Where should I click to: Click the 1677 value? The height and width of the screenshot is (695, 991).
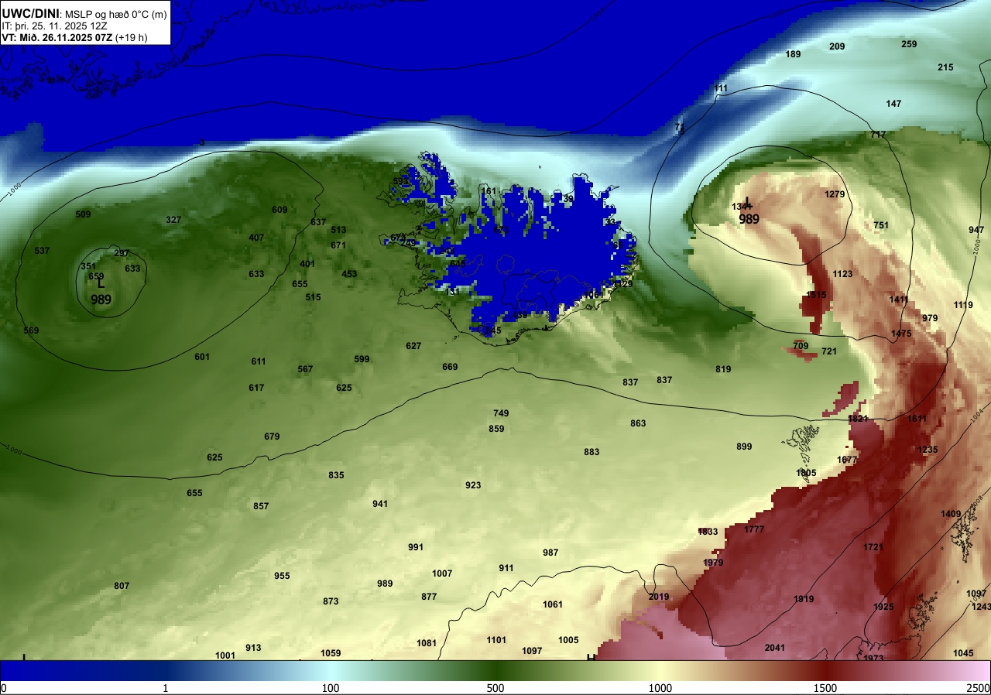pos(847,460)
